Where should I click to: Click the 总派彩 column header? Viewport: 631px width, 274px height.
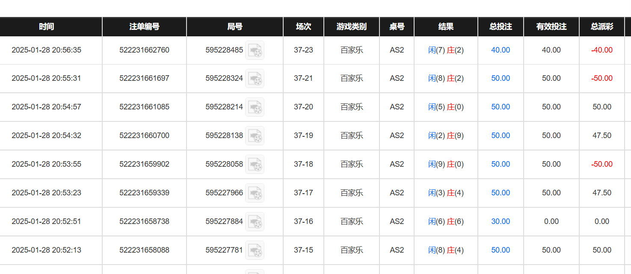tap(601, 27)
